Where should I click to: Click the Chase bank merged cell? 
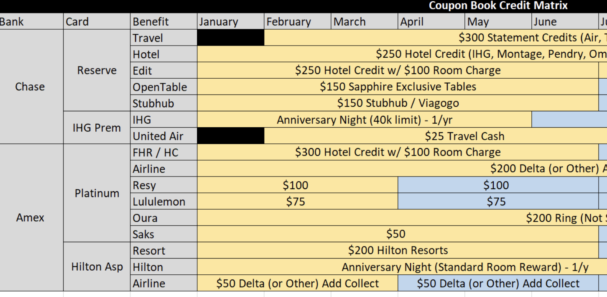(x=32, y=87)
